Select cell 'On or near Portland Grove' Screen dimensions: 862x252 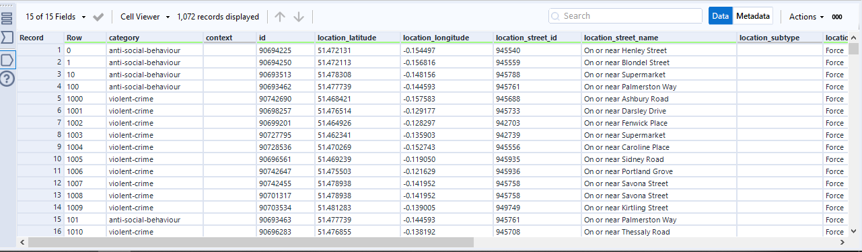coord(659,171)
